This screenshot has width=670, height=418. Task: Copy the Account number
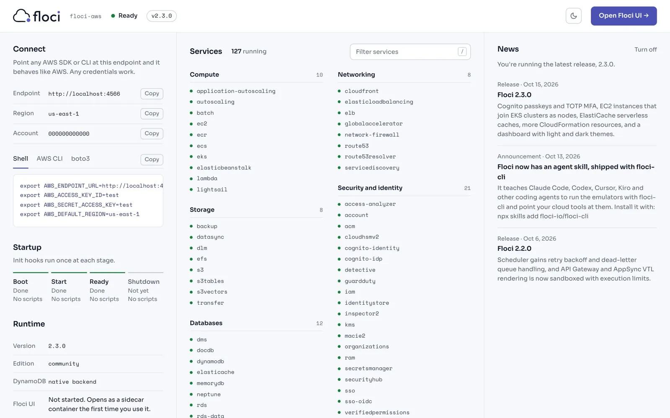click(x=152, y=134)
